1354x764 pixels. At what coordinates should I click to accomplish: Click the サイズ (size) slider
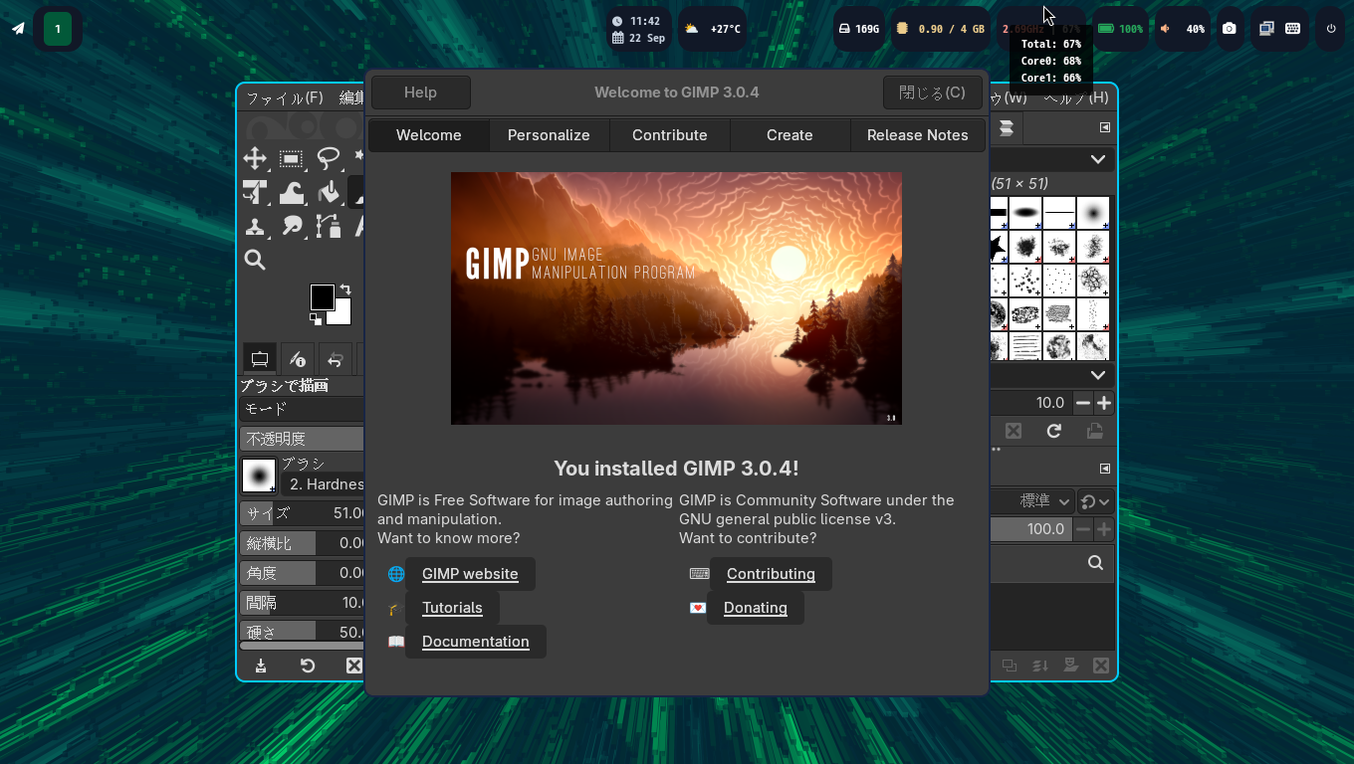[303, 513]
